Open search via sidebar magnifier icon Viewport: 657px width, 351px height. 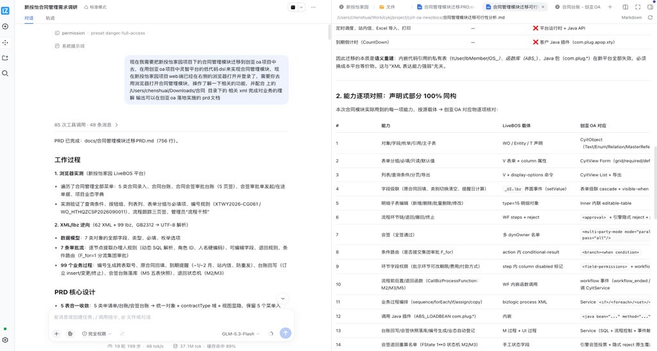(x=5, y=73)
